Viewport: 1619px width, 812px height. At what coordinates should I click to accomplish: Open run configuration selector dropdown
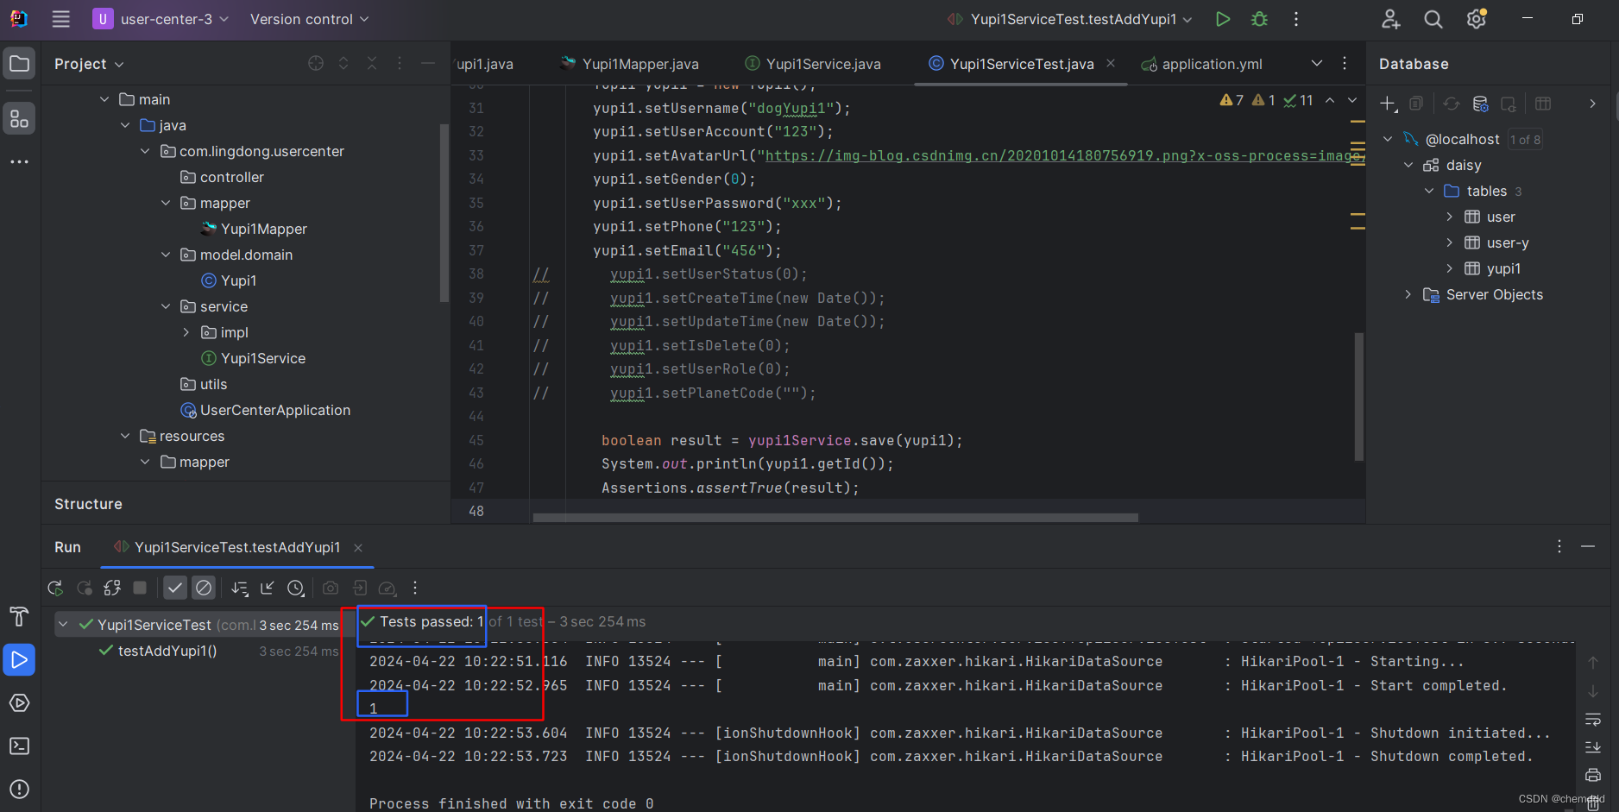1070,19
